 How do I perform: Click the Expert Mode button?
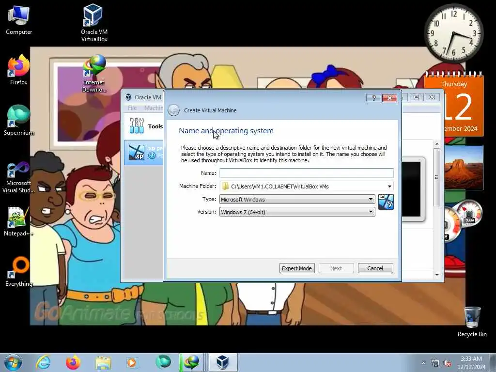[x=297, y=268]
